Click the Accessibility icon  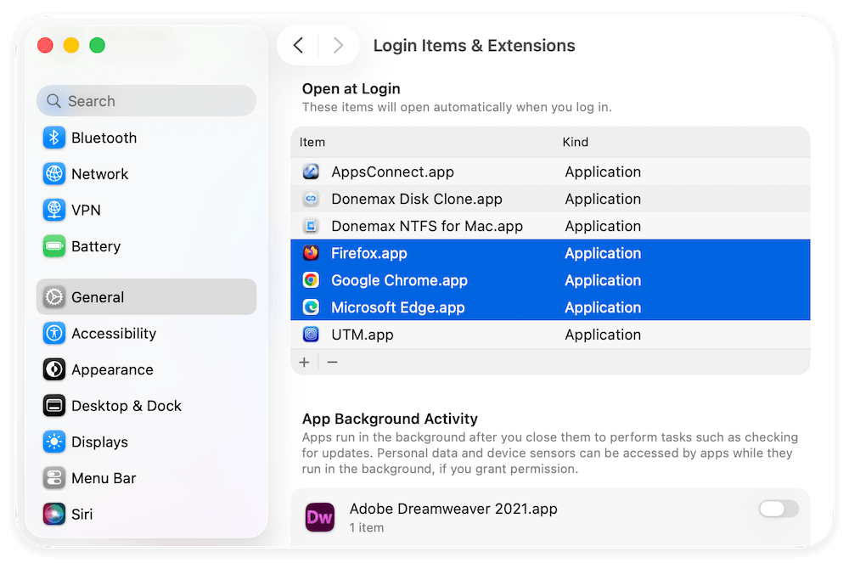click(54, 333)
